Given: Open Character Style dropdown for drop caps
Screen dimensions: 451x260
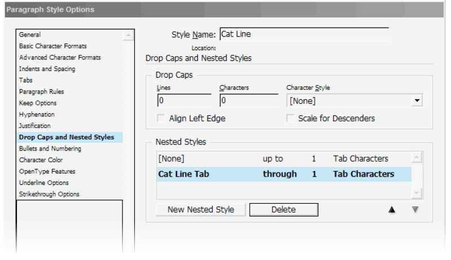Looking at the screenshot, I should [417, 100].
